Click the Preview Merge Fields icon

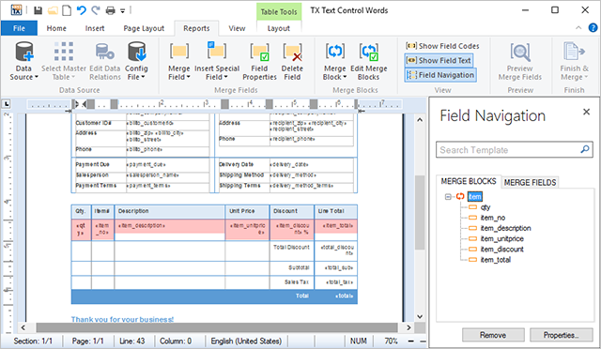pyautogui.click(x=520, y=53)
